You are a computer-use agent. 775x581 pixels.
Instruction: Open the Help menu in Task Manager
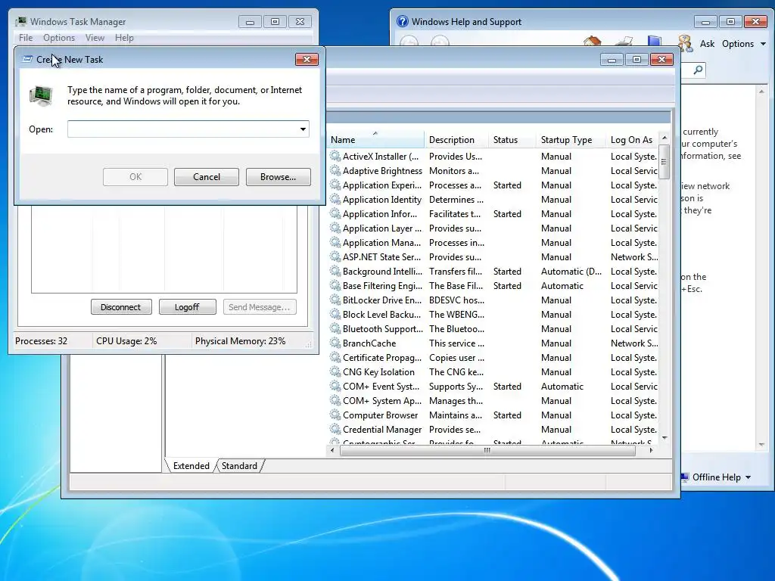[x=124, y=38]
